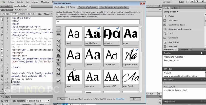Screen dimensions: 206x105
Task: Add font source with plus icon in Fuentes
Action: [x=201, y=53]
